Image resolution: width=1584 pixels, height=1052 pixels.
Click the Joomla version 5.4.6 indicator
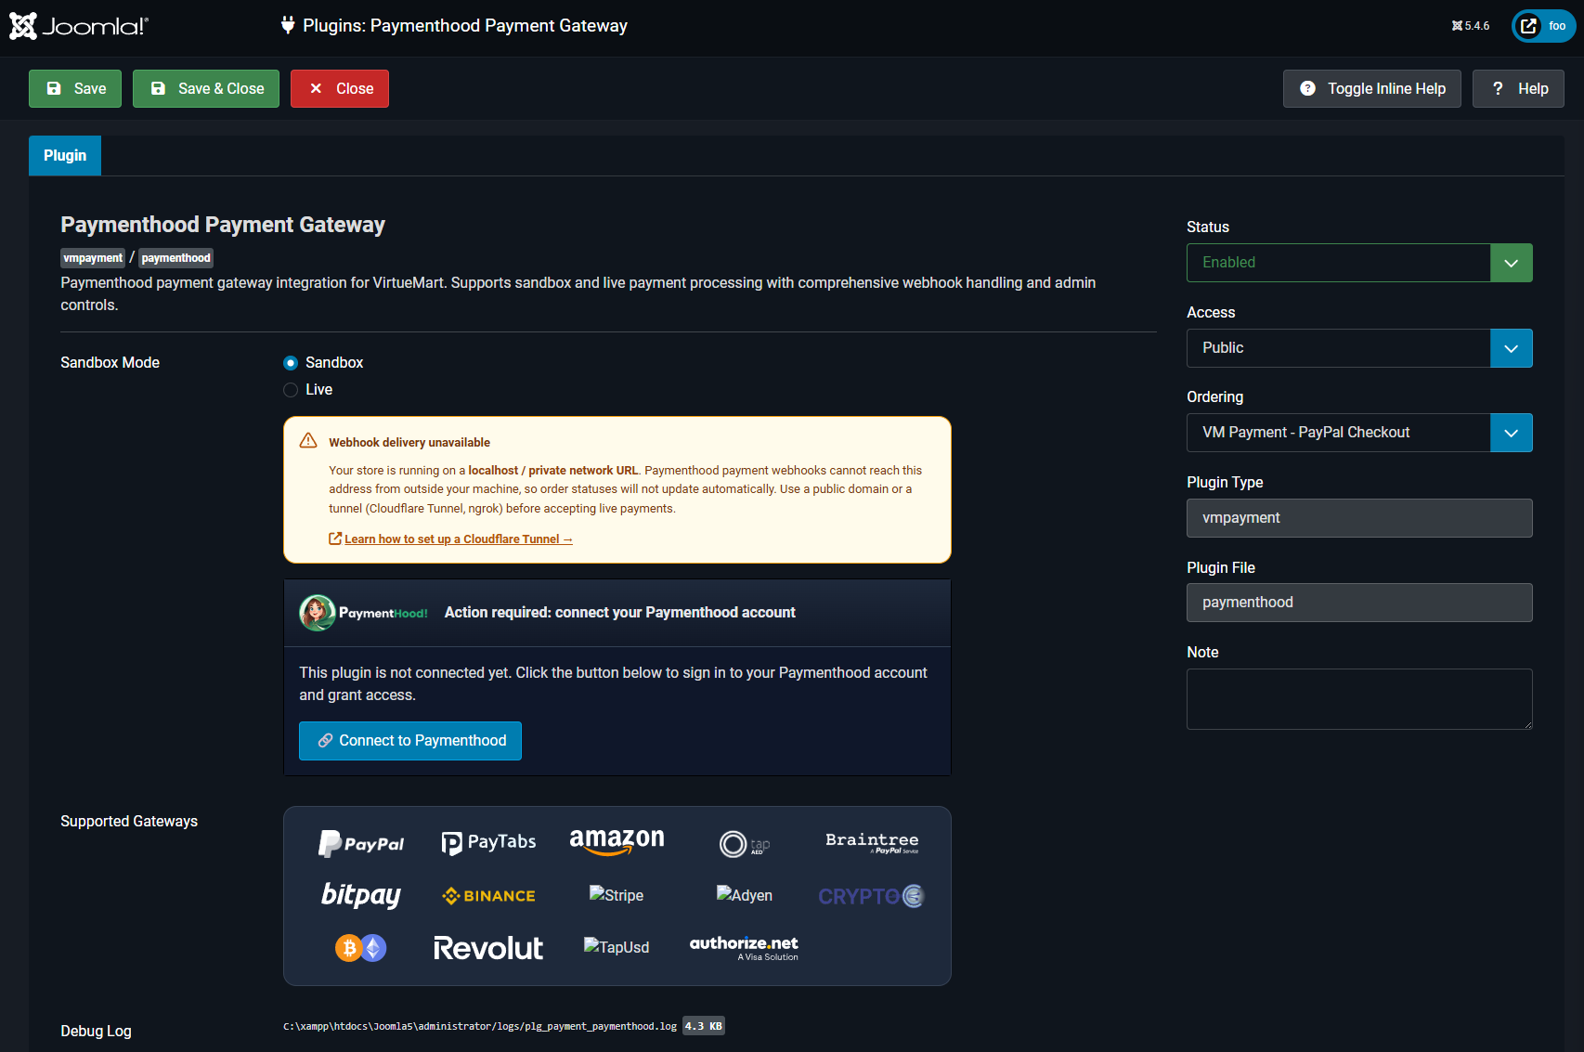[x=1471, y=26]
